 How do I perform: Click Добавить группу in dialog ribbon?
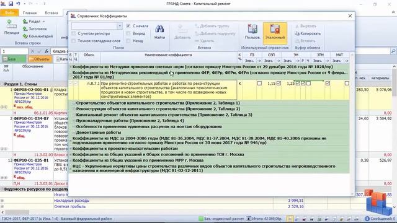pos(212,26)
